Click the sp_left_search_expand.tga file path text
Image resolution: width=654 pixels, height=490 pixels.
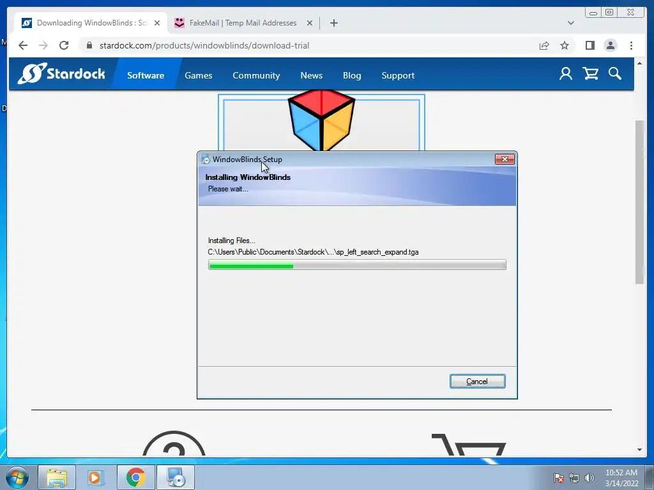point(313,252)
